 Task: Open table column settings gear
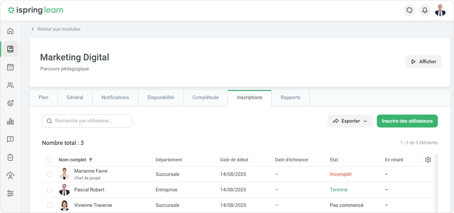(428, 160)
